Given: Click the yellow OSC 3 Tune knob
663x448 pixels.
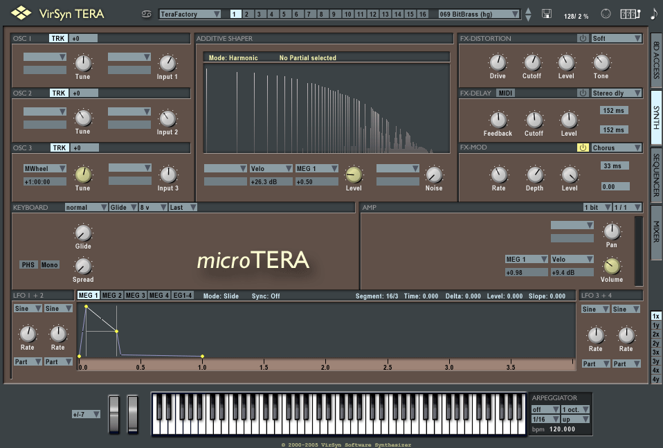Looking at the screenshot, I should [x=83, y=174].
